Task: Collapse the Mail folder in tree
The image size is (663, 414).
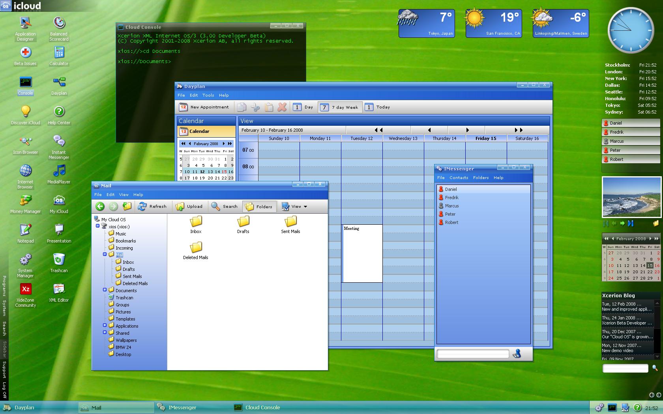Action: [105, 254]
